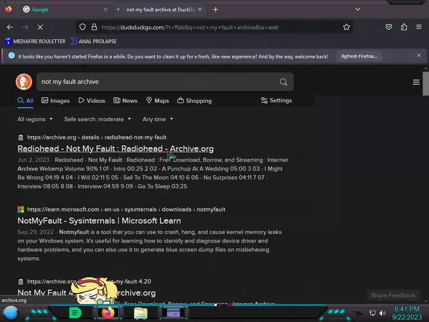The image size is (429, 322).
Task: Open the second bookmark in the bookmarks bar
Action: tap(93, 42)
